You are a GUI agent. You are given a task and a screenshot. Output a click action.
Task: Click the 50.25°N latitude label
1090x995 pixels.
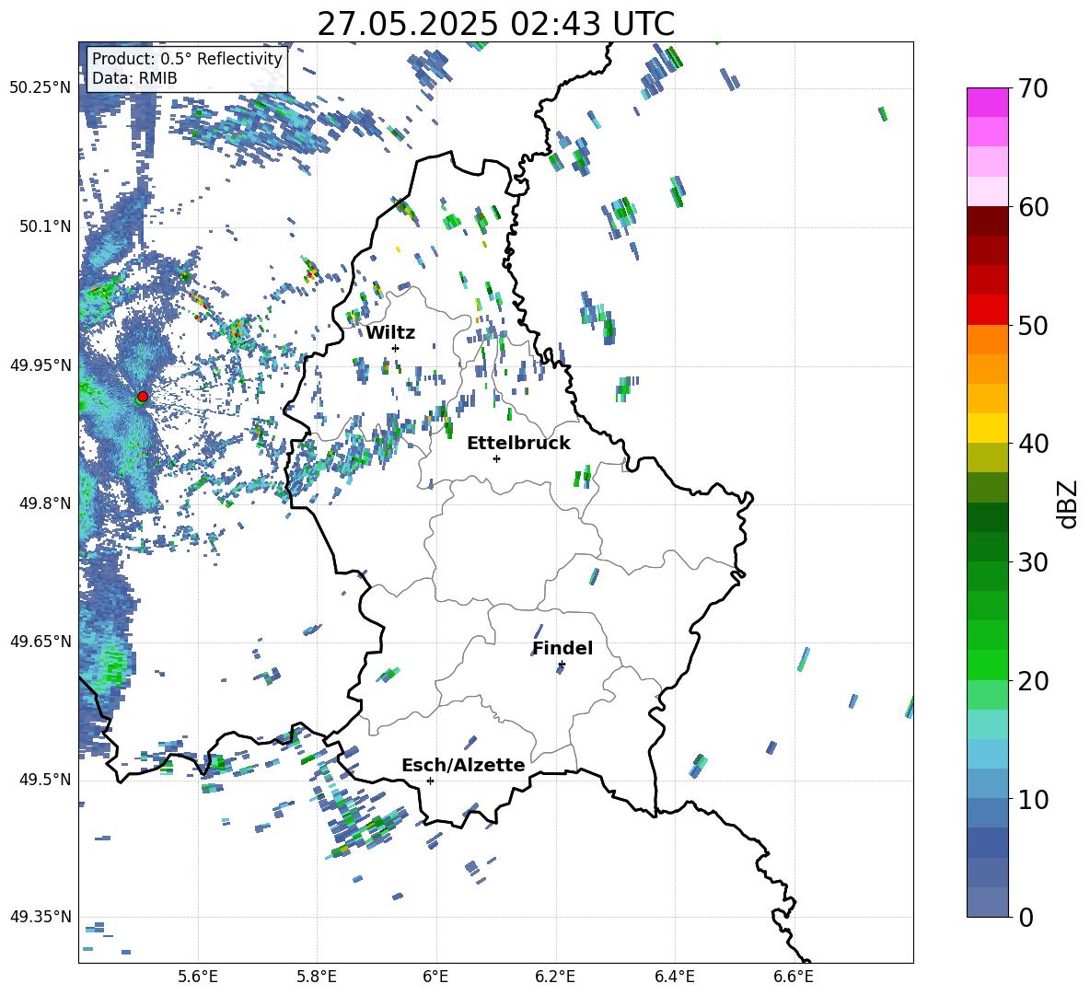[x=41, y=88]
